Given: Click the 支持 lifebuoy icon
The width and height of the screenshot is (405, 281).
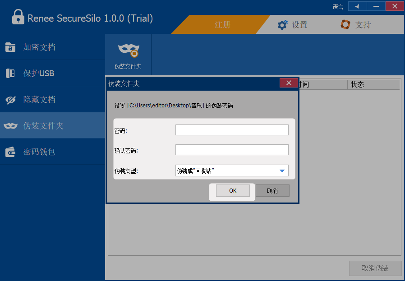Looking at the screenshot, I should point(345,24).
